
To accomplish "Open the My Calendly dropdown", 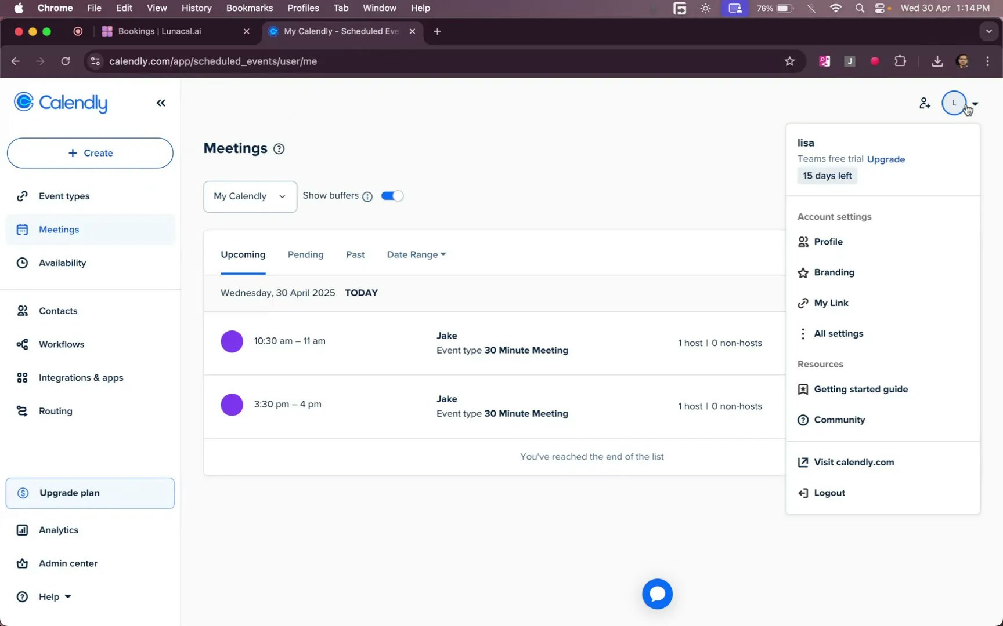I will click(250, 196).
